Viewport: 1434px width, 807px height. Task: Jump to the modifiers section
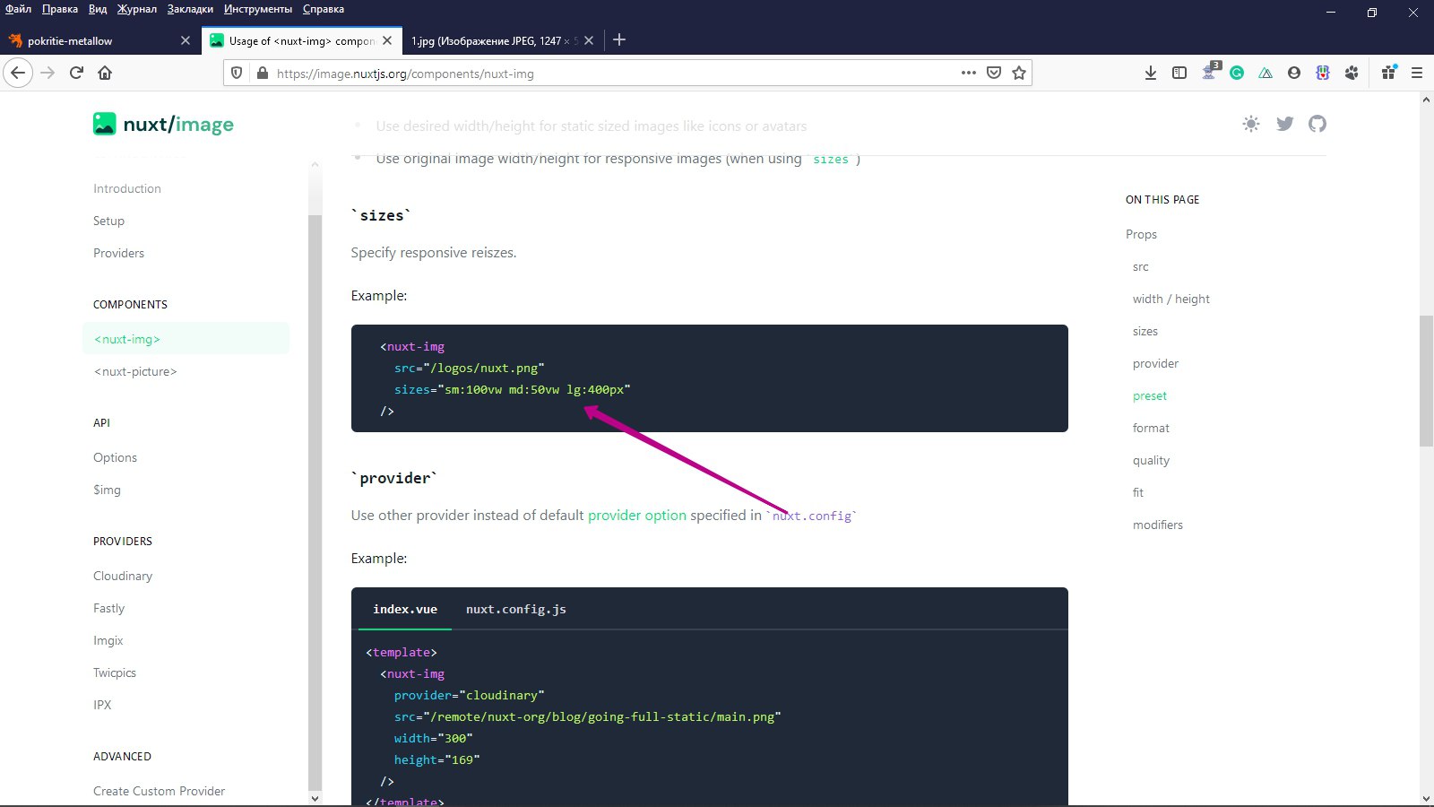[1157, 525]
